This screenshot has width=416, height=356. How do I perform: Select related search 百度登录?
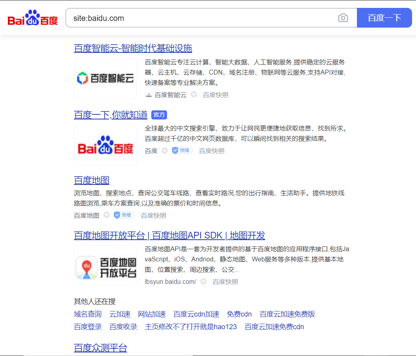coord(87,326)
